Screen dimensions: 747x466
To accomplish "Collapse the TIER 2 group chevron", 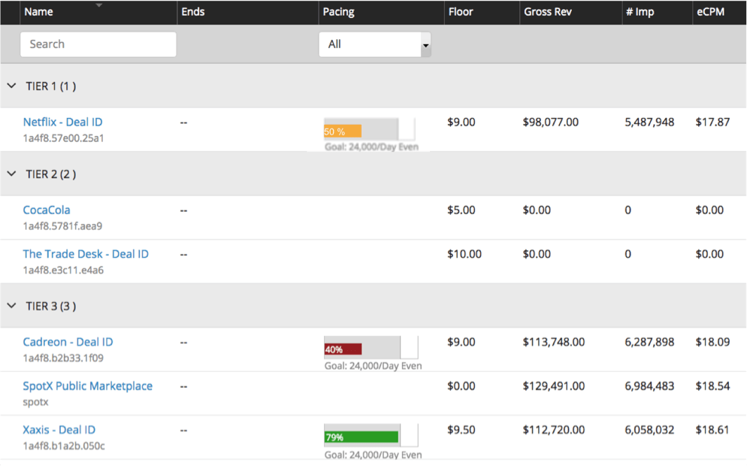I will click(12, 174).
